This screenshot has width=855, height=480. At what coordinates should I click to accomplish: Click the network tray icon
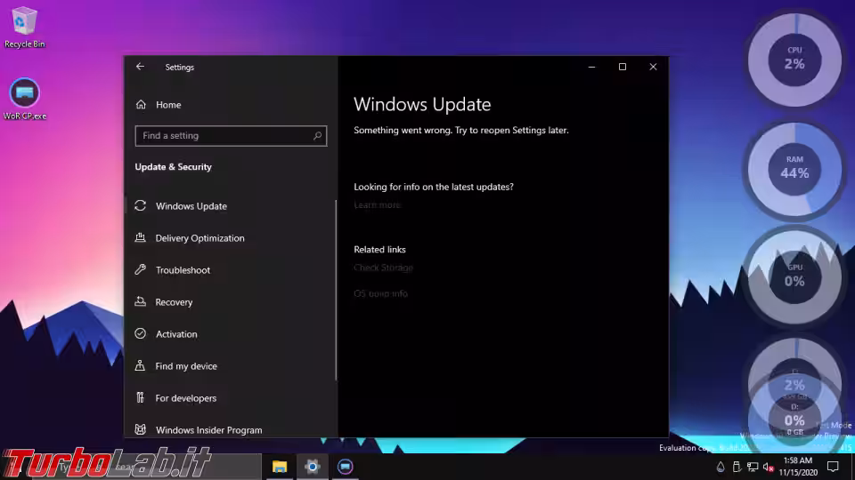pyautogui.click(x=753, y=467)
